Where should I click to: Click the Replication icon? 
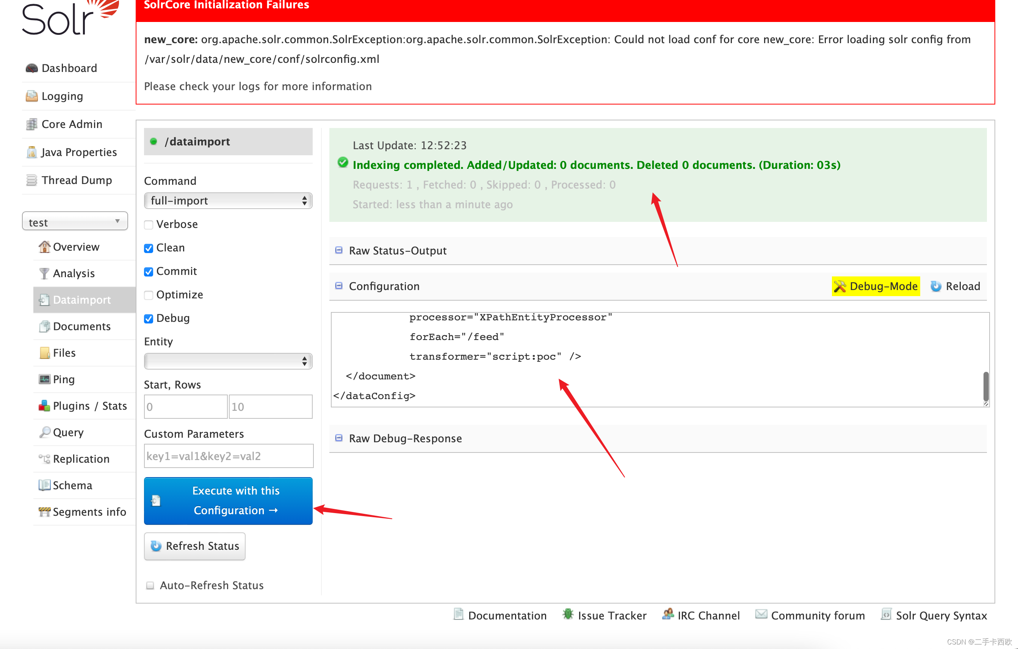point(44,459)
